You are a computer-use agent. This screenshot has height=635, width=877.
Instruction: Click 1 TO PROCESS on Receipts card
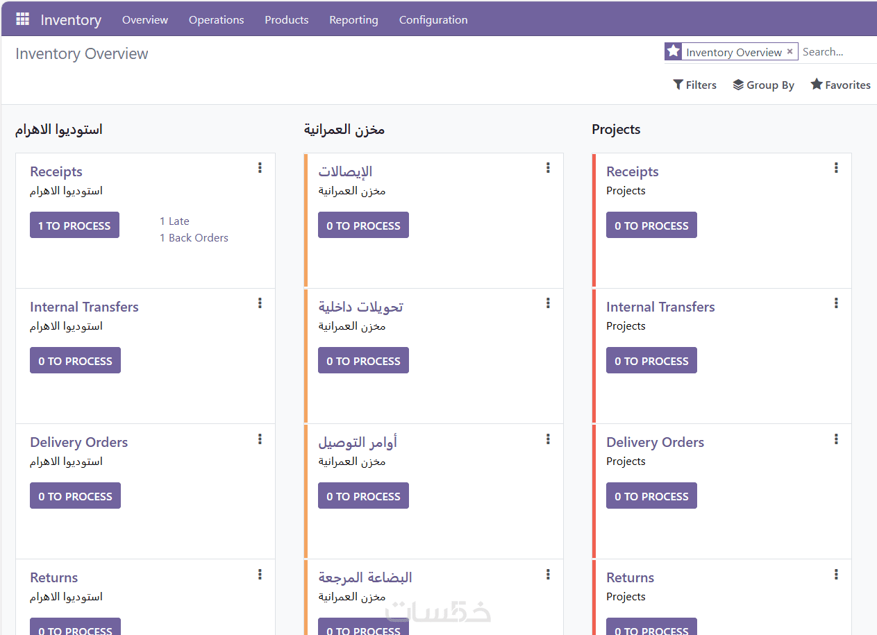(74, 225)
